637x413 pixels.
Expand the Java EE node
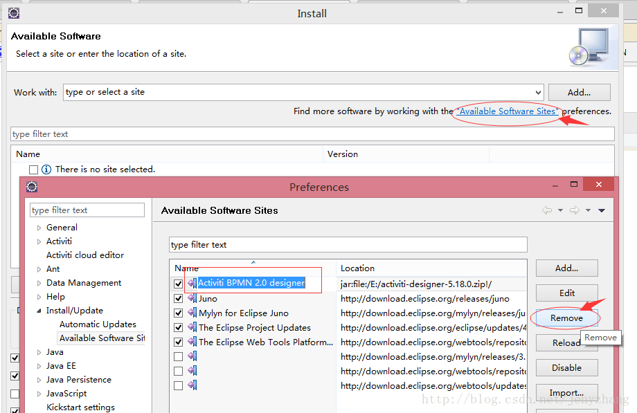39,366
